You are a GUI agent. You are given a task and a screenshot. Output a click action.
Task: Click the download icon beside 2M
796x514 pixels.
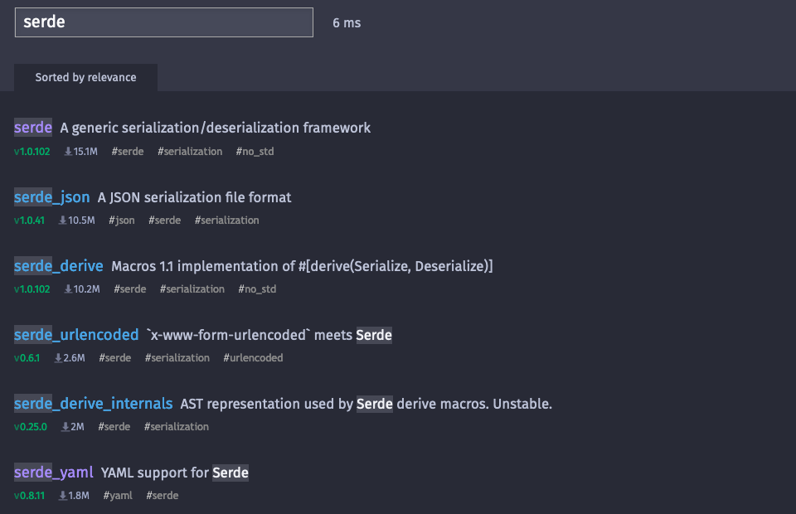pyautogui.click(x=66, y=427)
